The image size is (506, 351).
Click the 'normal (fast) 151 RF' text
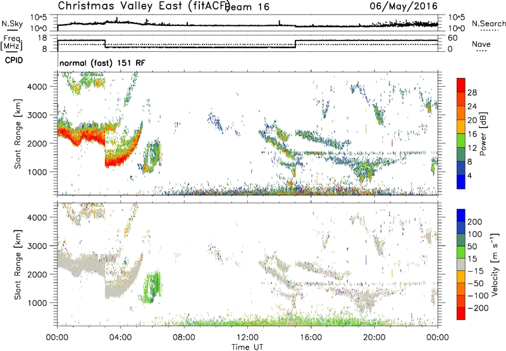tap(102, 63)
